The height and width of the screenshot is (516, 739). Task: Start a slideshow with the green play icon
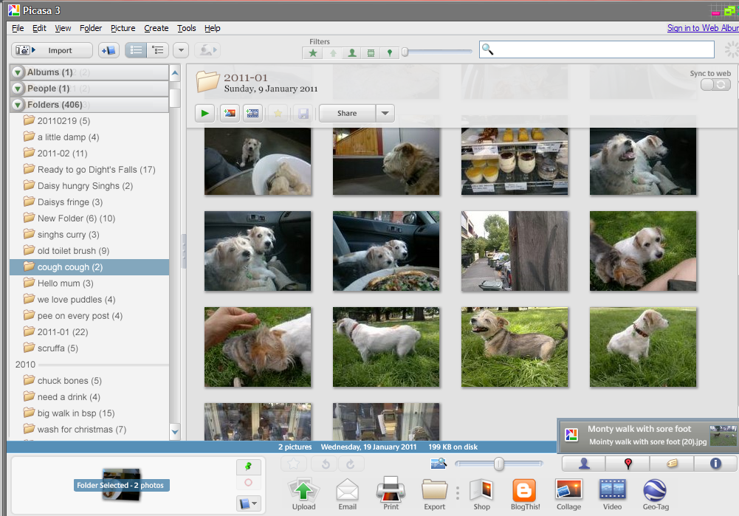(204, 113)
